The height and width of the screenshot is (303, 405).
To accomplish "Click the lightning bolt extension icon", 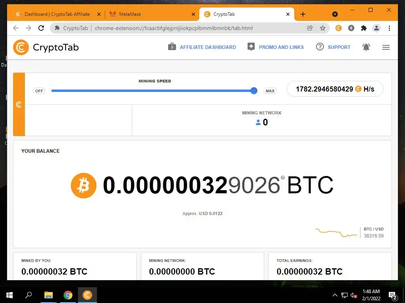I will 351,28.
